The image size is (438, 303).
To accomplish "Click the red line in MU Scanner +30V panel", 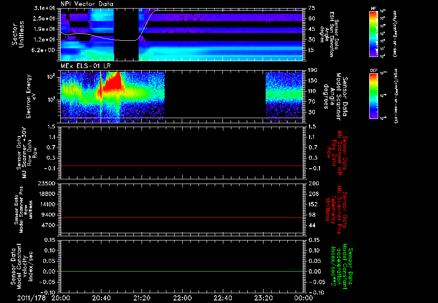I will (181, 166).
